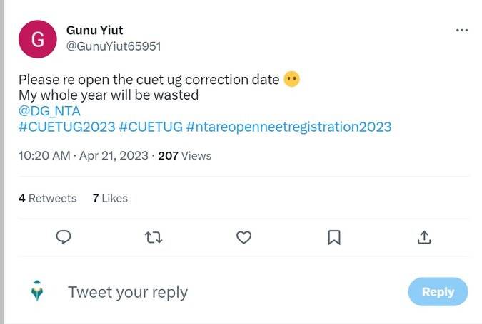This screenshot has height=324, width=482.
Task: Select the #CUETUG hashtag
Action: click(149, 127)
